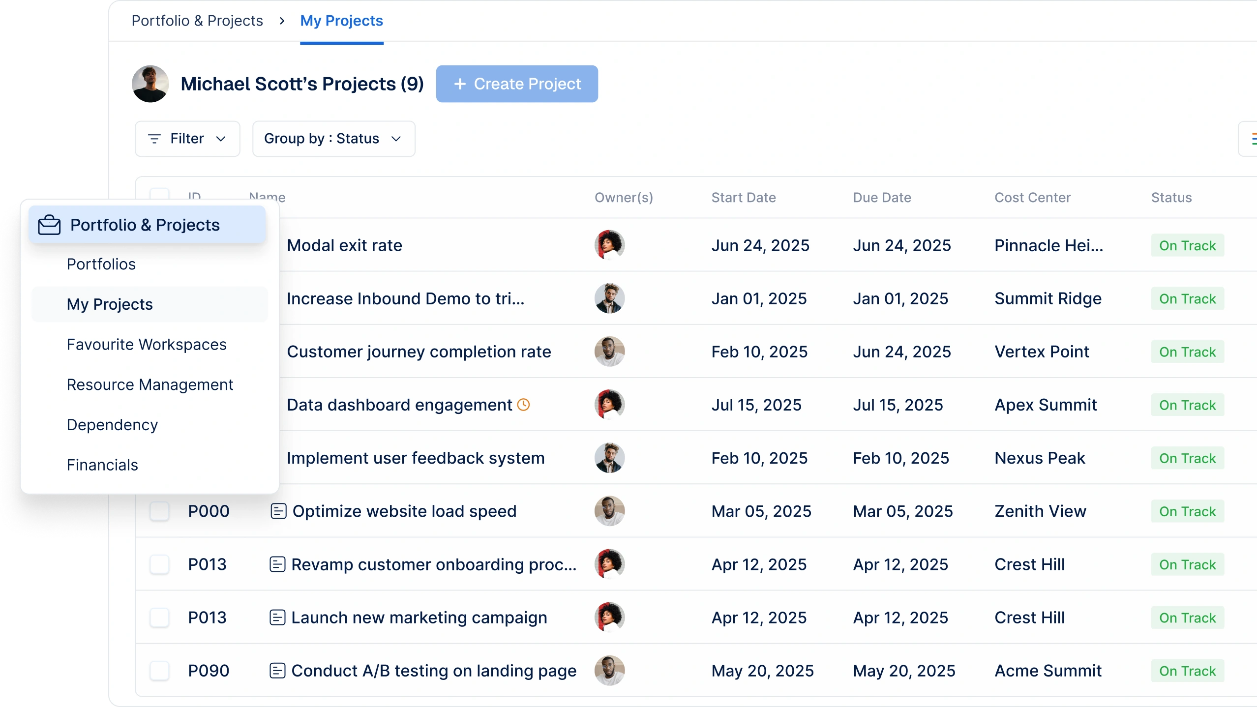Click owner avatar on Modal exit rate row
The image size is (1257, 707).
[609, 245]
